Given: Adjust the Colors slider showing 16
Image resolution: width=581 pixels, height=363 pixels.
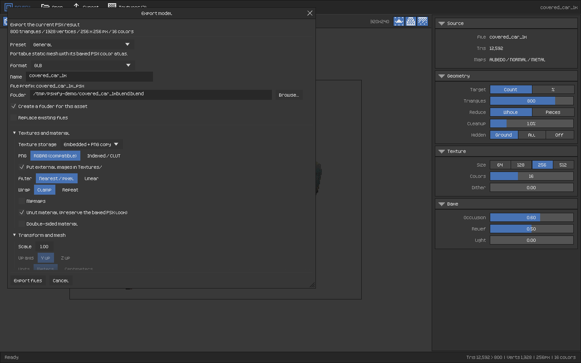Looking at the screenshot, I should [532, 176].
